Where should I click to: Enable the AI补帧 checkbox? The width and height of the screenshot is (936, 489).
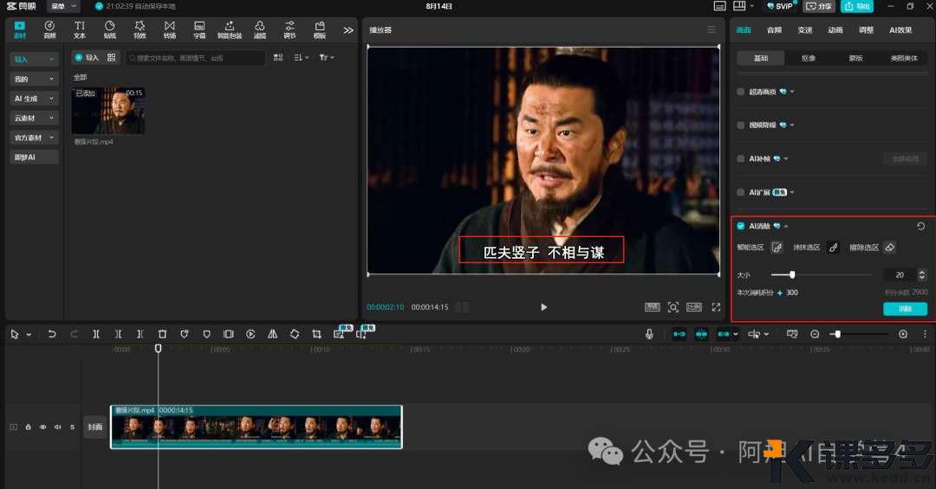pyautogui.click(x=740, y=158)
